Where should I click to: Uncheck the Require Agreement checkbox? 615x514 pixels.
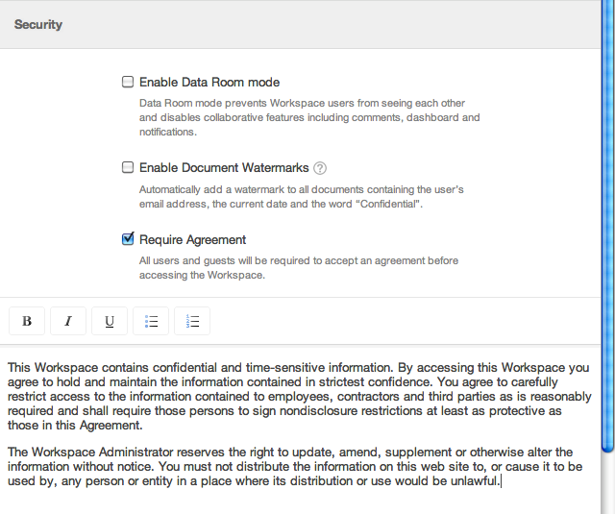pyautogui.click(x=128, y=239)
